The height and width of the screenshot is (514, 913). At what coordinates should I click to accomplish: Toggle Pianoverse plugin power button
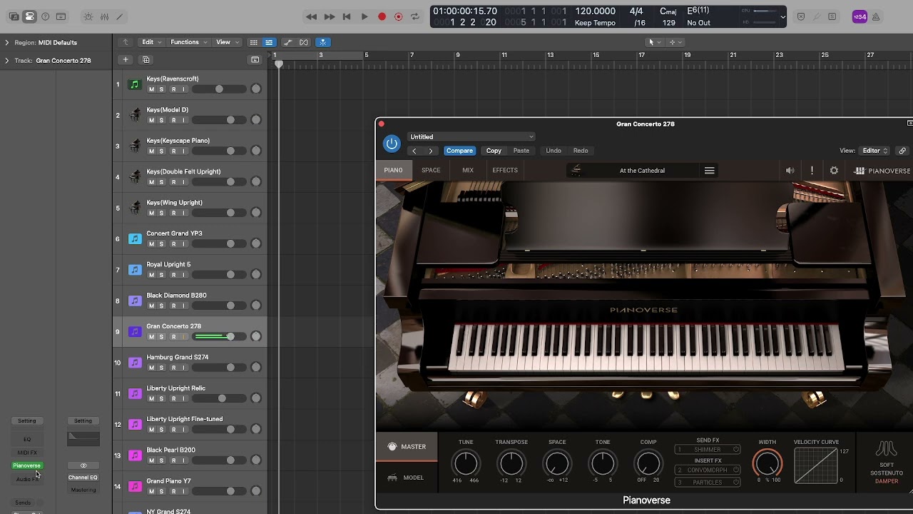pyautogui.click(x=392, y=143)
